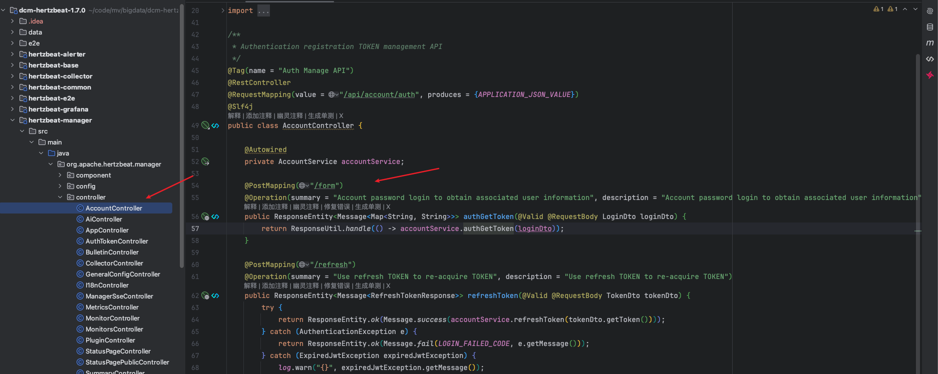Click the red pinwheel plugin icon
The height and width of the screenshot is (374, 938).
pyautogui.click(x=929, y=75)
